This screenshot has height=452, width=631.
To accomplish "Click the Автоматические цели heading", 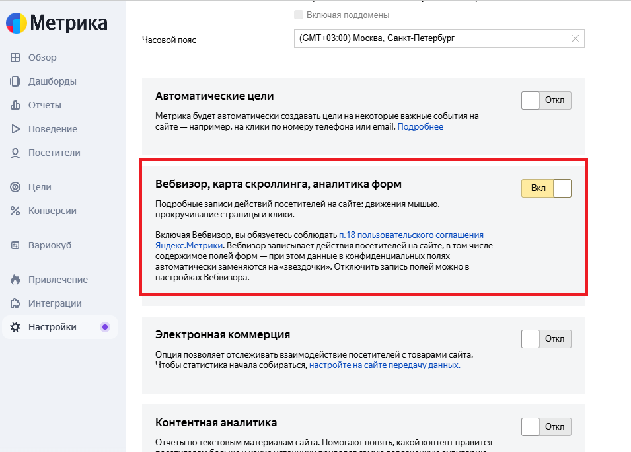I will pos(215,96).
